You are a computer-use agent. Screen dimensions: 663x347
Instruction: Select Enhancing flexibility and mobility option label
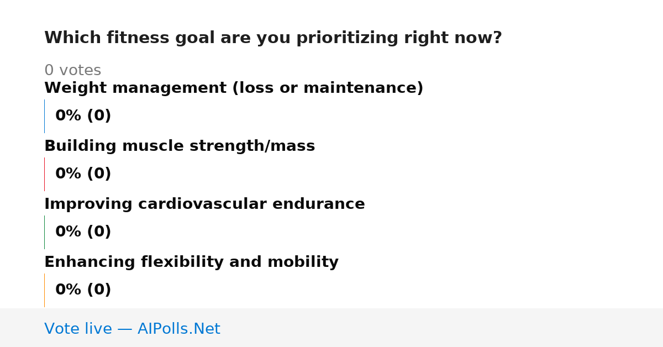point(191,262)
